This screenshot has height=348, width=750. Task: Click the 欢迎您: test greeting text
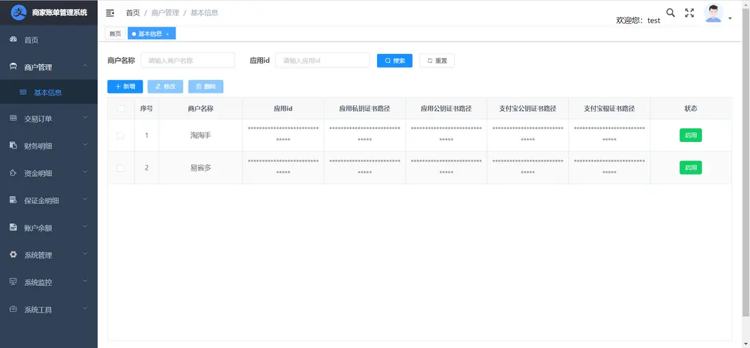638,20
